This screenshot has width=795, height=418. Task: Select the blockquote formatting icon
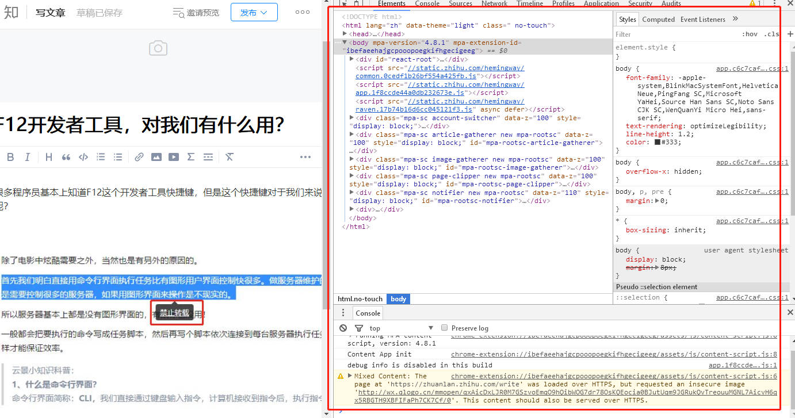(67, 156)
